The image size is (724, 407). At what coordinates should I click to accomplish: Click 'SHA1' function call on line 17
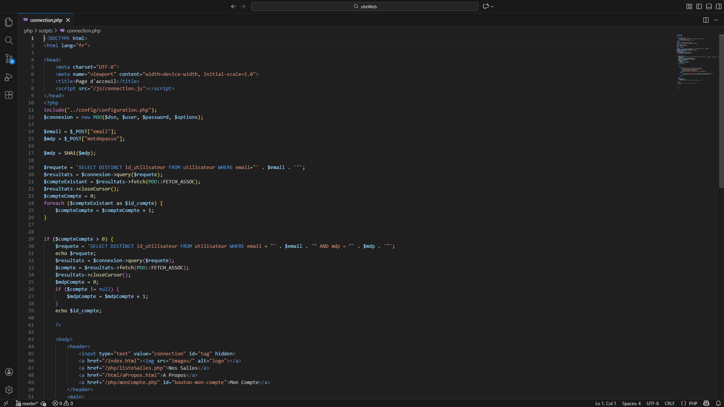(70, 153)
